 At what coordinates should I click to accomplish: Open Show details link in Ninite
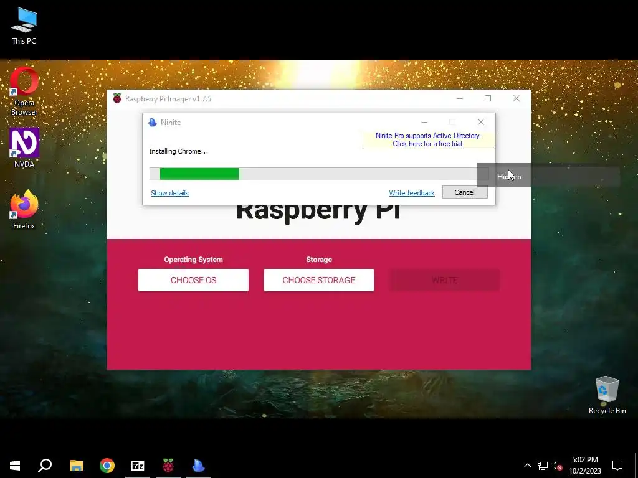(x=169, y=193)
